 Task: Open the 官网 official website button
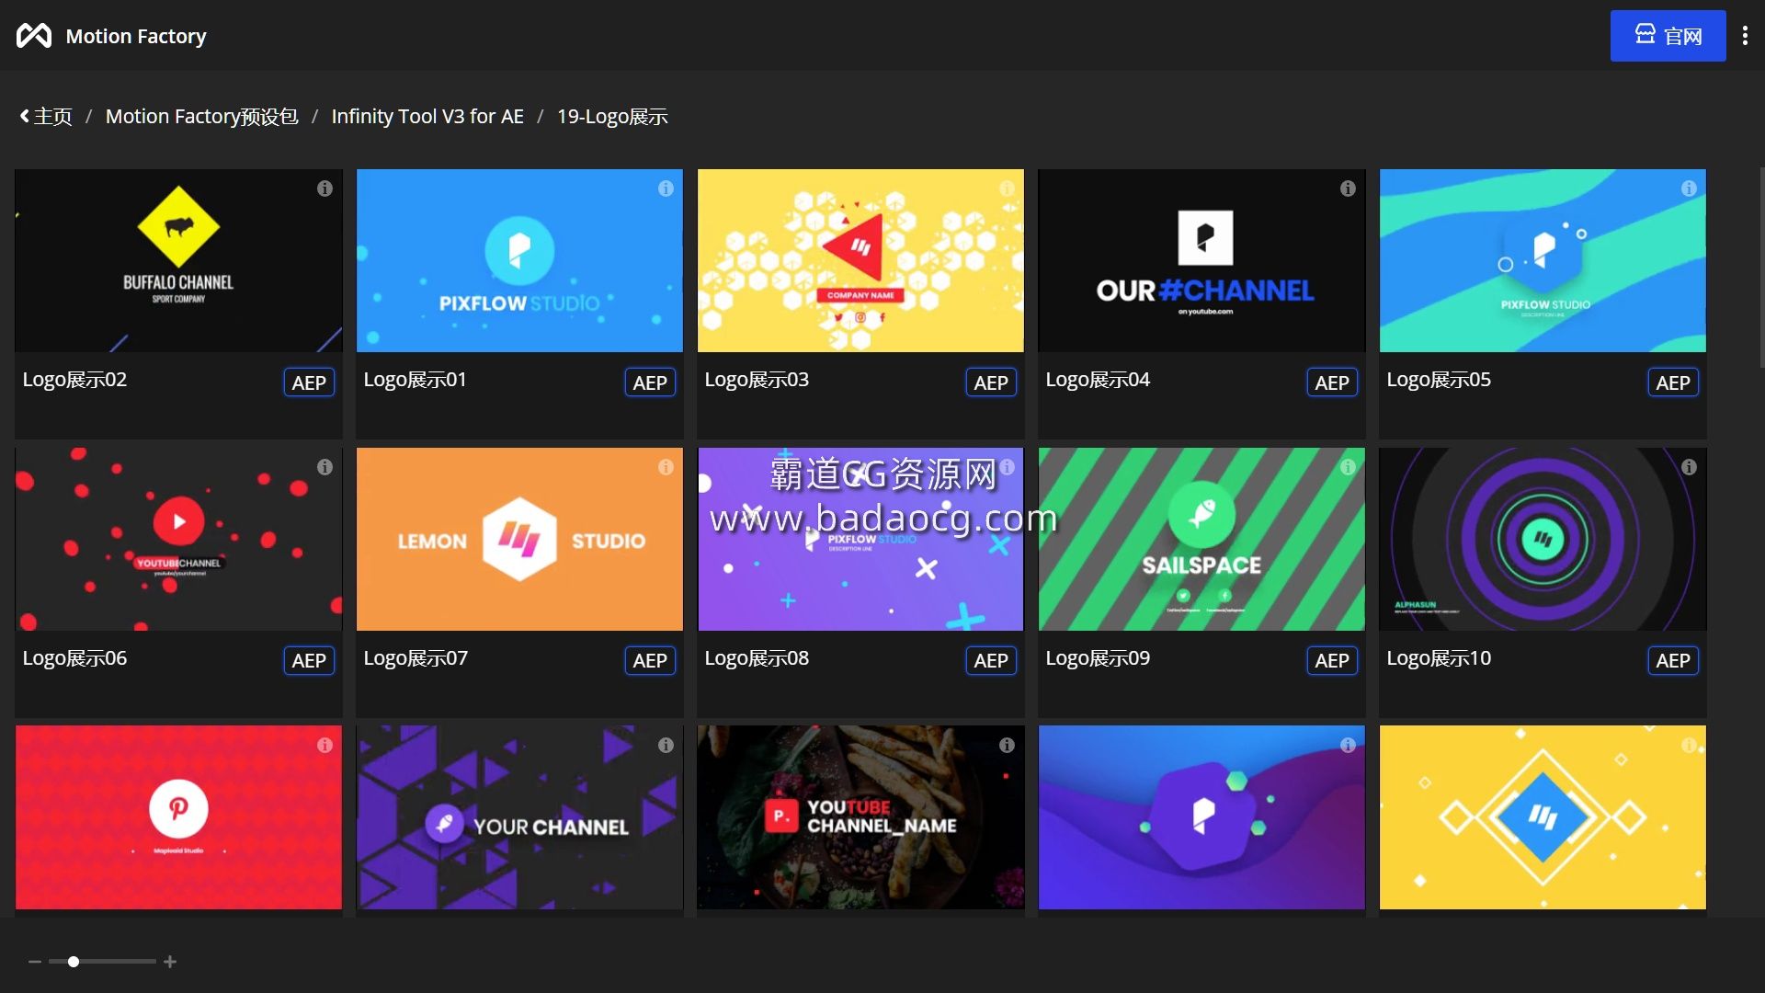[1668, 36]
